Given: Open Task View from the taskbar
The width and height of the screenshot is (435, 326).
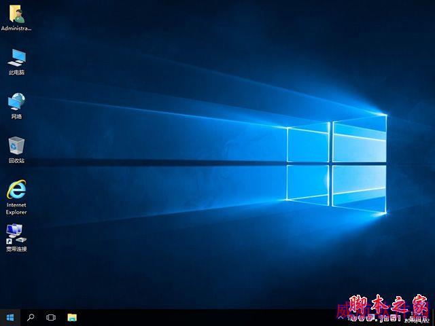Looking at the screenshot, I should (x=51, y=317).
